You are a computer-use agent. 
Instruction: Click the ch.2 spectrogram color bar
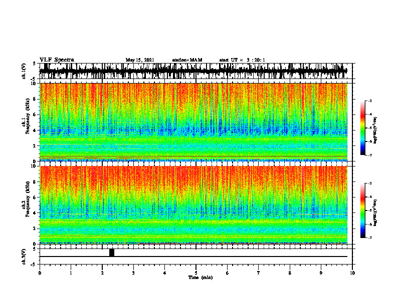click(x=362, y=210)
